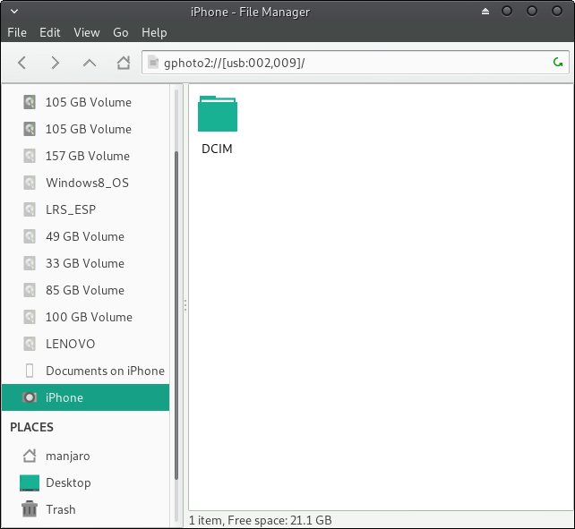
Task: Click the sidebar vertical scrollbar
Action: (x=176, y=315)
